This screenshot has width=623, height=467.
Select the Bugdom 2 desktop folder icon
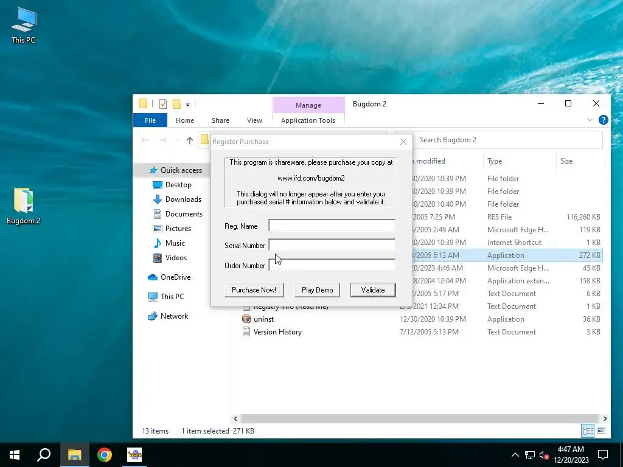24,206
